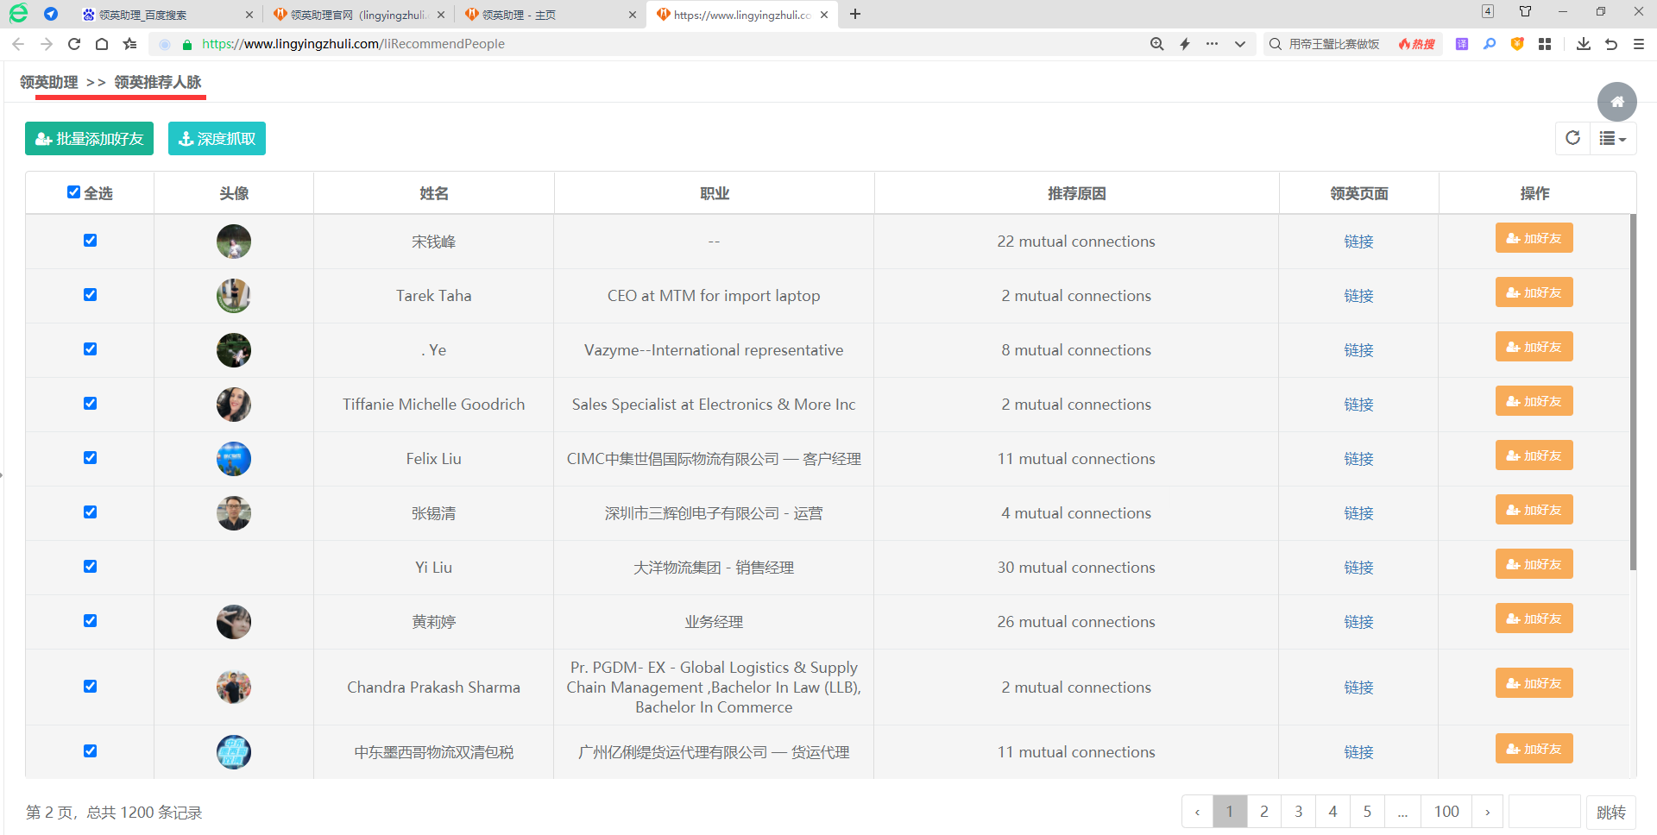Click the home floating button icon

1616,102
